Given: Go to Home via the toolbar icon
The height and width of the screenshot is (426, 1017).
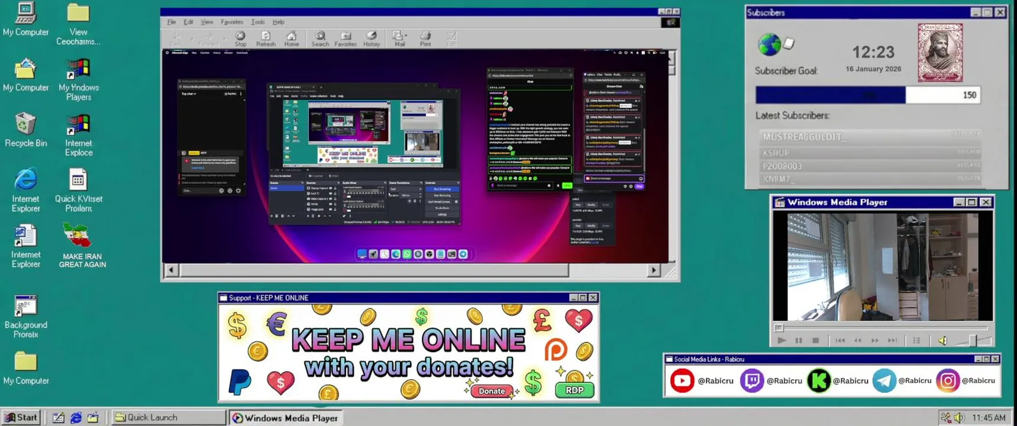Looking at the screenshot, I should (291, 39).
